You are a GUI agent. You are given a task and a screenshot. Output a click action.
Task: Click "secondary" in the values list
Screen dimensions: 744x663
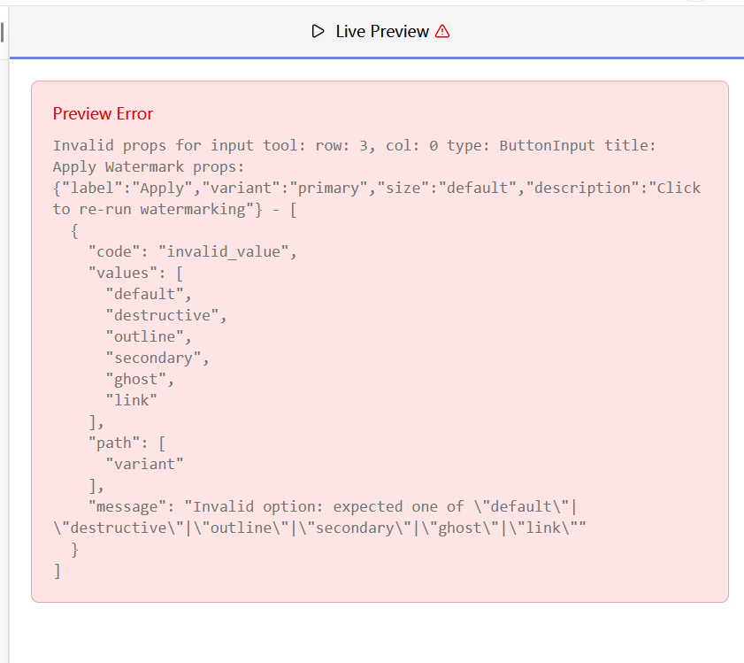(157, 358)
